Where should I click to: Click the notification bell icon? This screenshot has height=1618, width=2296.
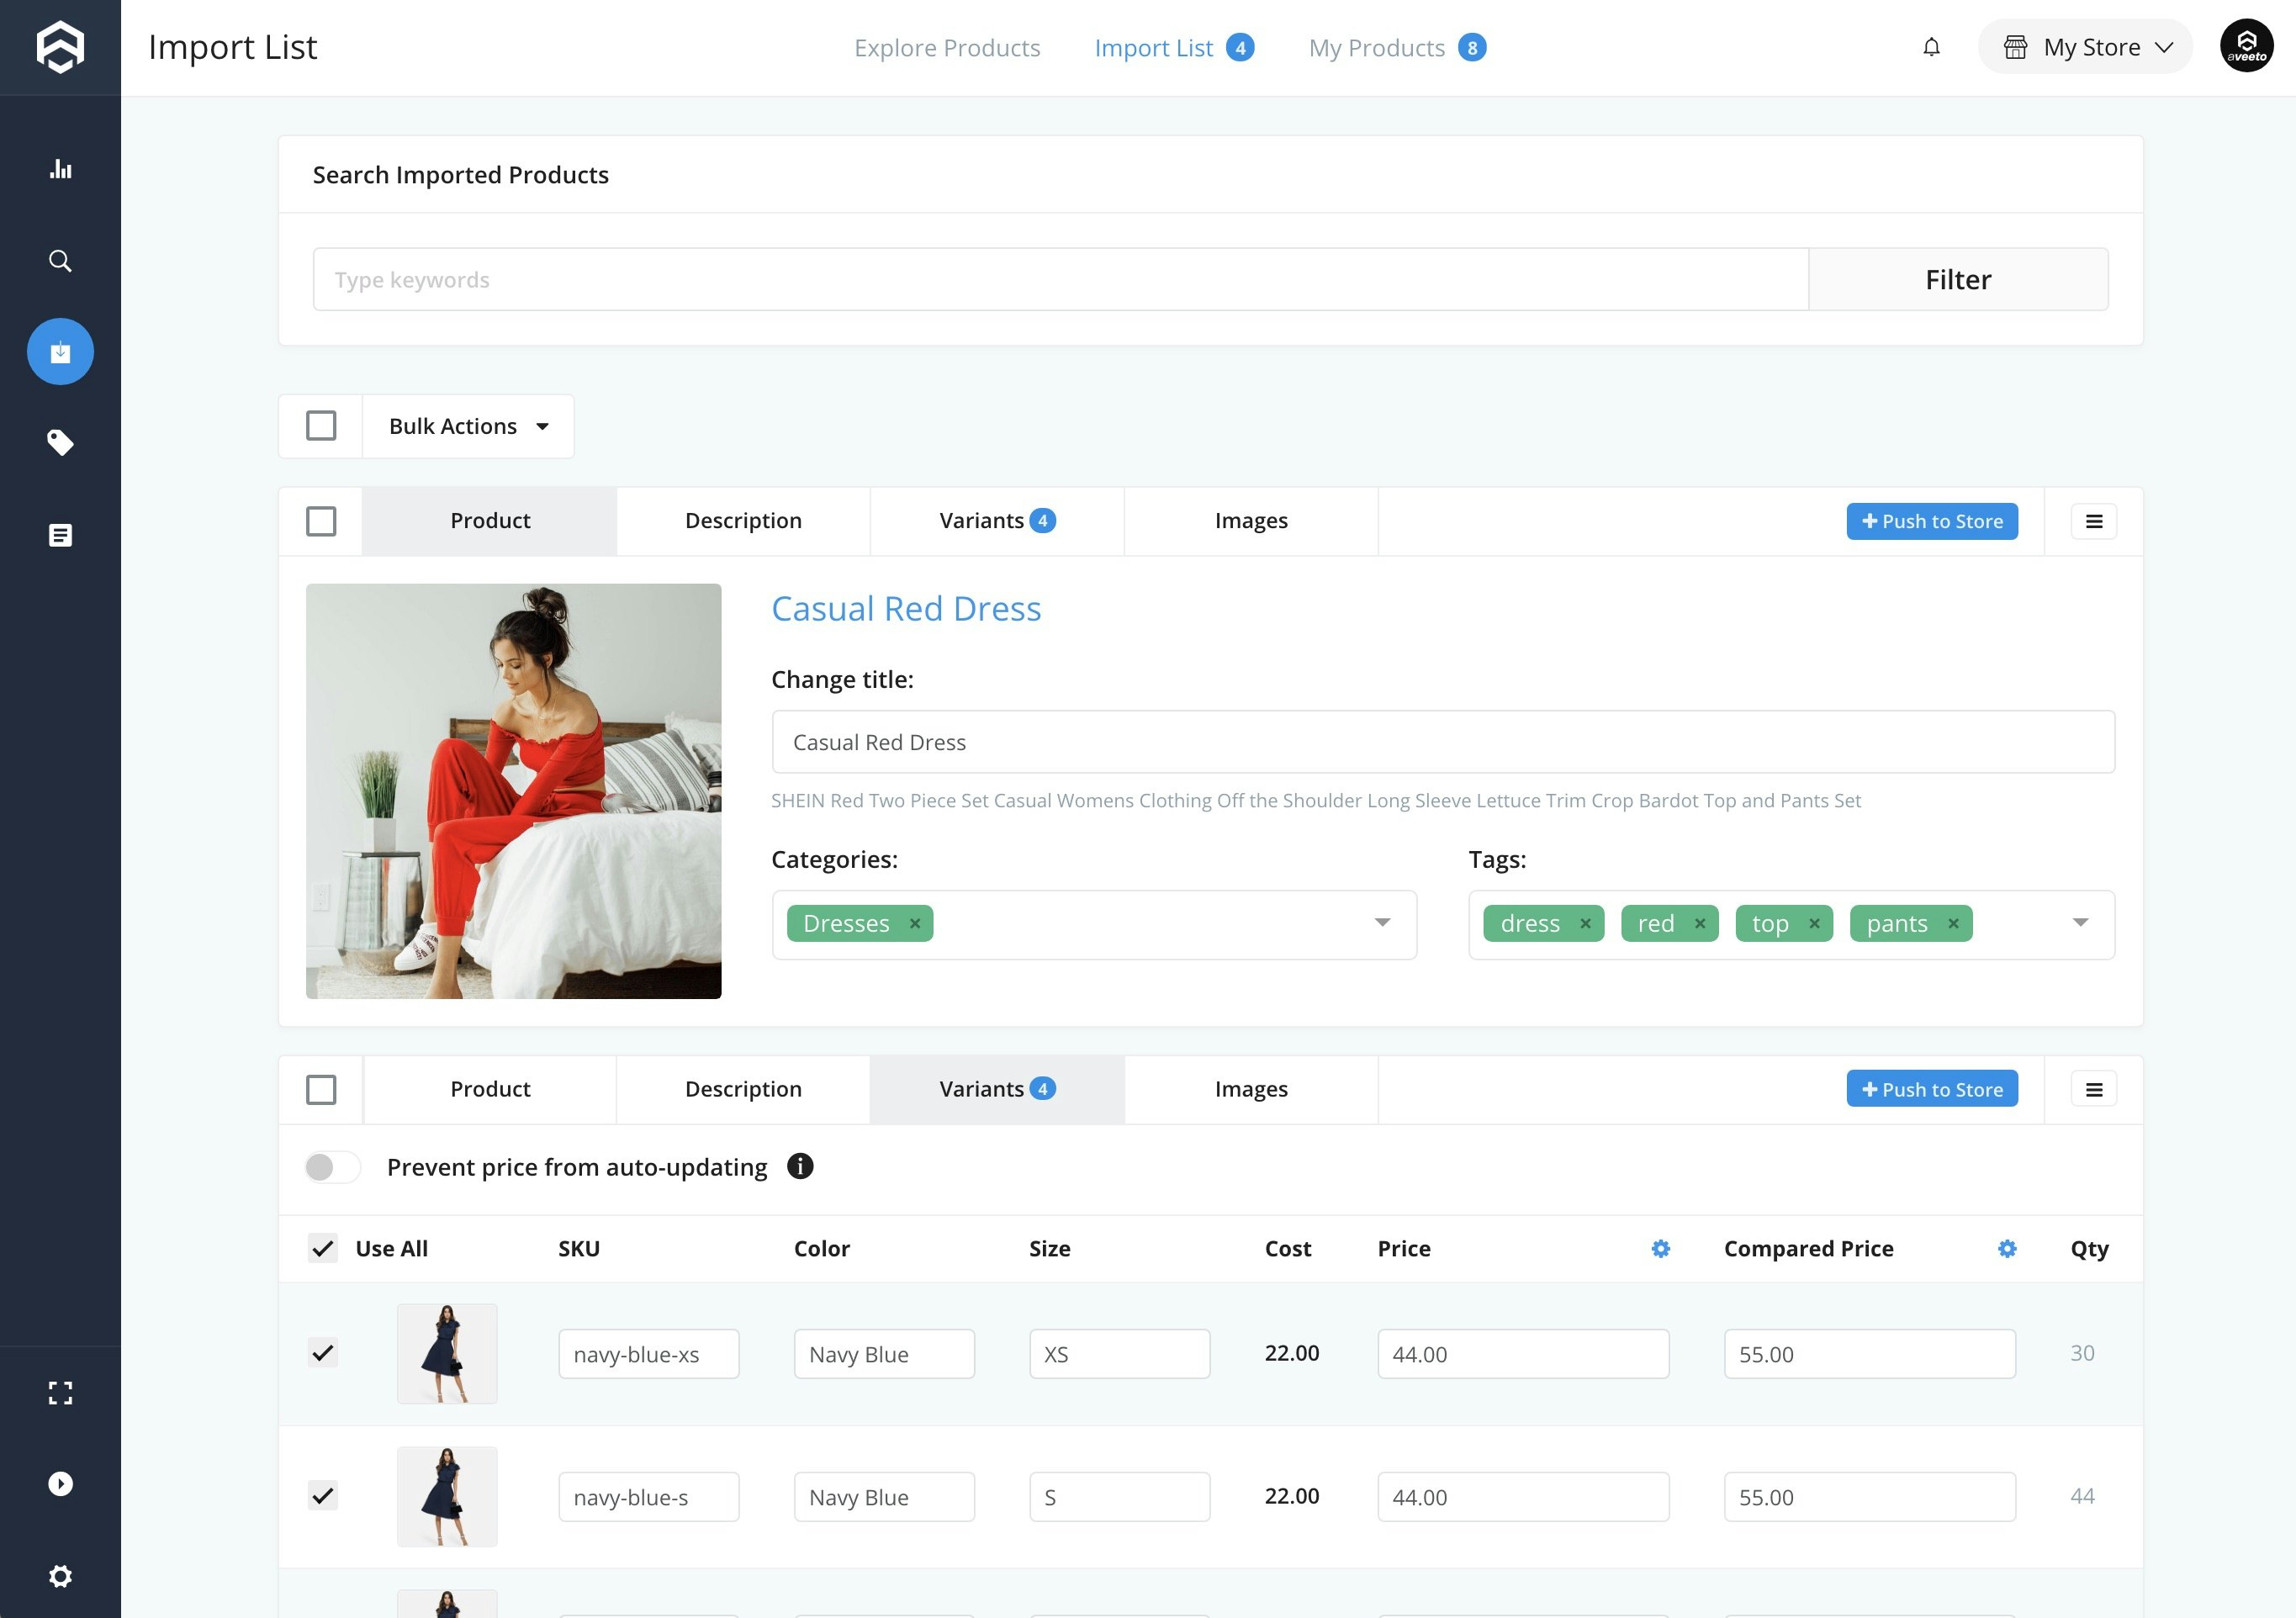click(1931, 47)
